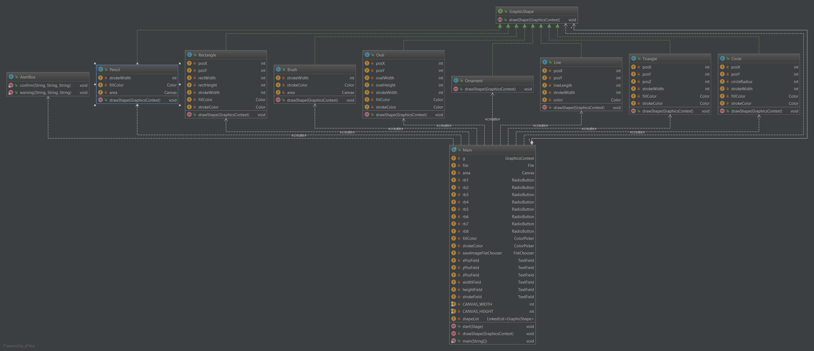
Task: Click the color field in Line
Action: [x=581, y=100]
